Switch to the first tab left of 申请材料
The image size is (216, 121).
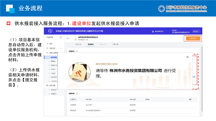tap(78, 45)
